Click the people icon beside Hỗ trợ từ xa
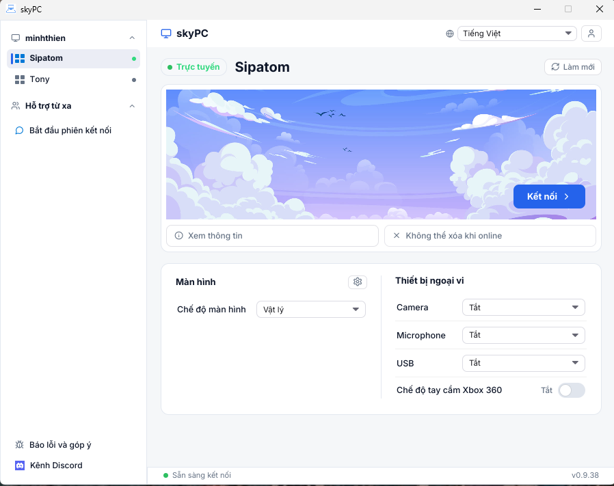 click(x=16, y=106)
